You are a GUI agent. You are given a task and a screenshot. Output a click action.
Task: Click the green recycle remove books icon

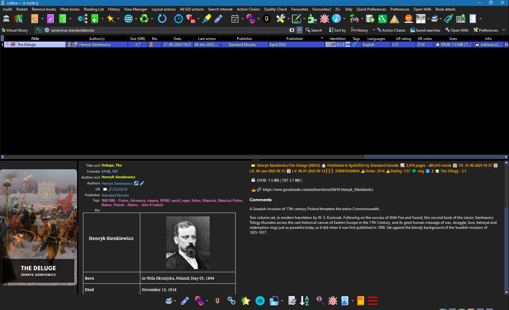tap(144, 19)
